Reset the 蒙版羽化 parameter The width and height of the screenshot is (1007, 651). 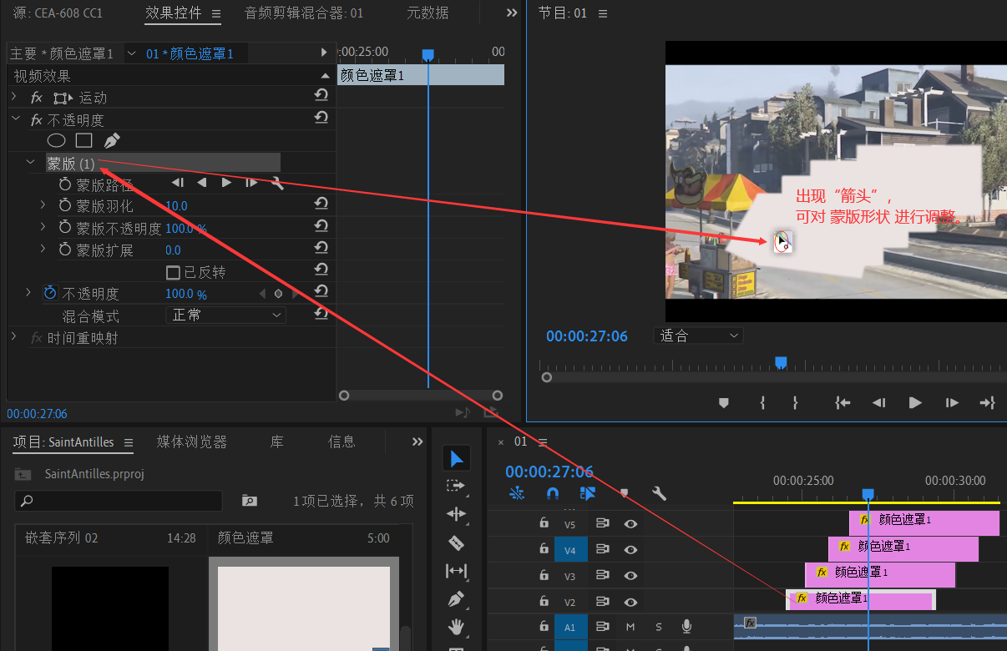(321, 204)
